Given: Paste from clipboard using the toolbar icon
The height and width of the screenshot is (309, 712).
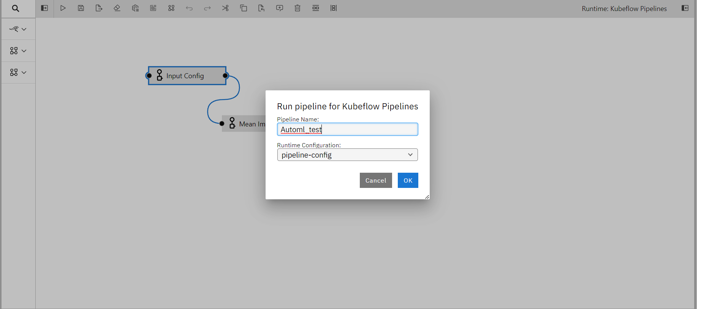Looking at the screenshot, I should coord(261,8).
